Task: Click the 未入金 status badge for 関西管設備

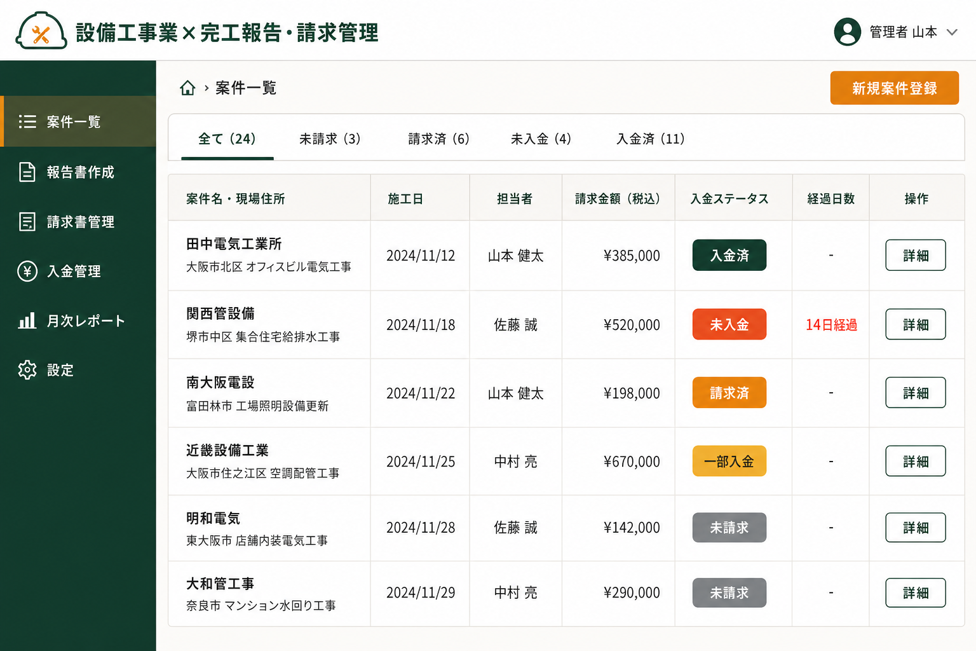Action: 729,325
